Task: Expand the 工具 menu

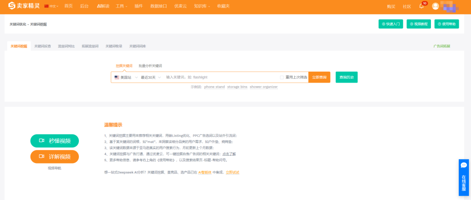Action: [122, 6]
